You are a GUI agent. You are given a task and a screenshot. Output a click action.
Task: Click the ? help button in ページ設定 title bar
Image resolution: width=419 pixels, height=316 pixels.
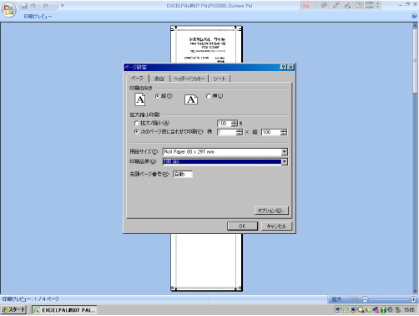point(283,67)
